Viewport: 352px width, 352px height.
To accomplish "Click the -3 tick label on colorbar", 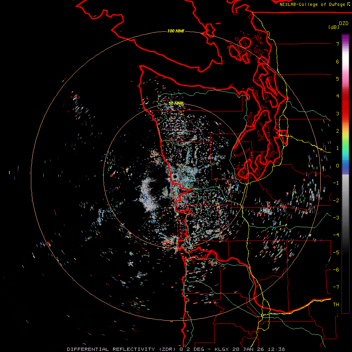I will [336, 218].
